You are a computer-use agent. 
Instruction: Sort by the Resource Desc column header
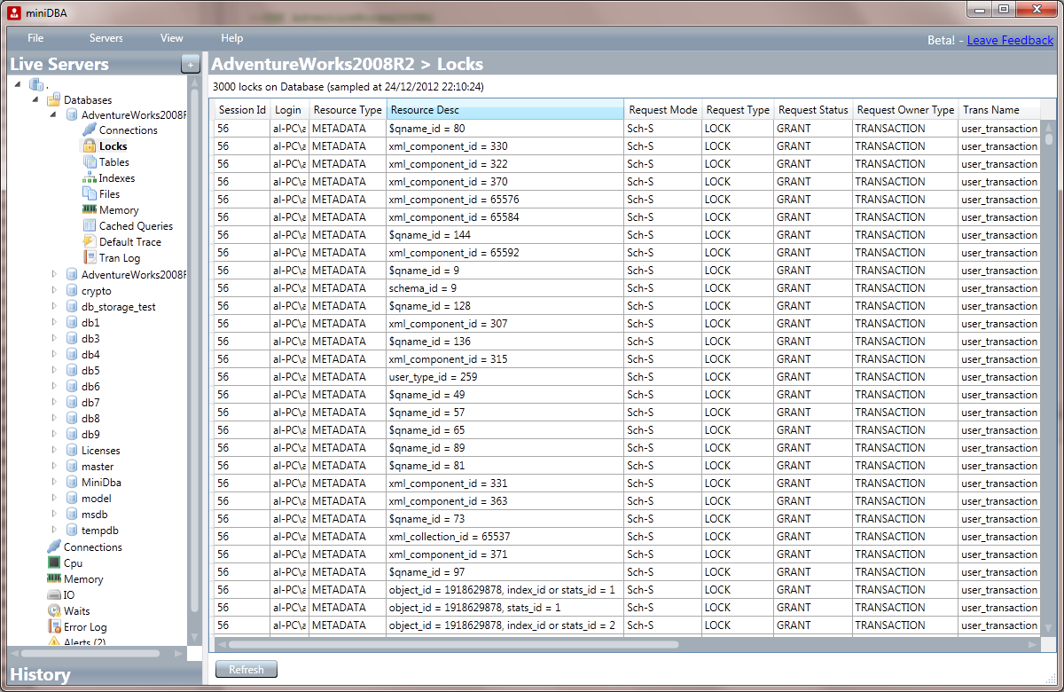(x=505, y=110)
